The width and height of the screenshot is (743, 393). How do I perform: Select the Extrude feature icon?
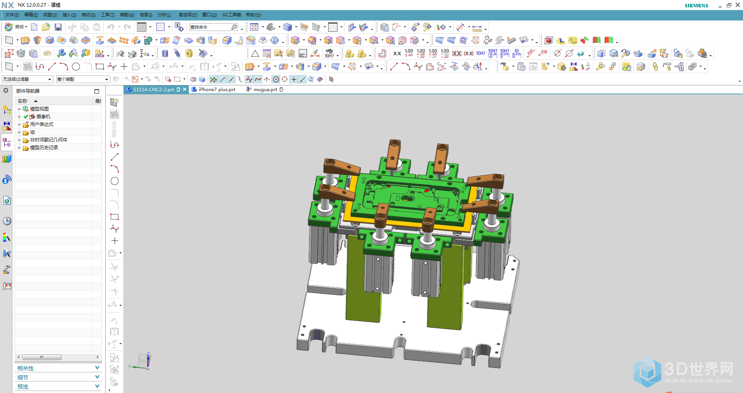(25, 41)
